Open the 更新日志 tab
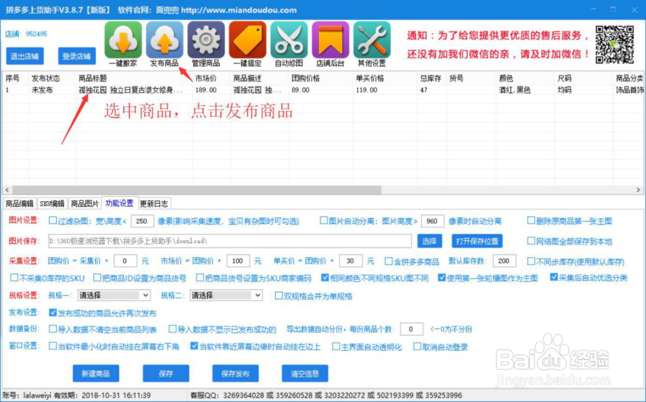The image size is (646, 402). click(x=154, y=204)
